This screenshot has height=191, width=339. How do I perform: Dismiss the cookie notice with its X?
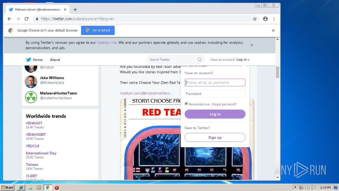point(252,45)
